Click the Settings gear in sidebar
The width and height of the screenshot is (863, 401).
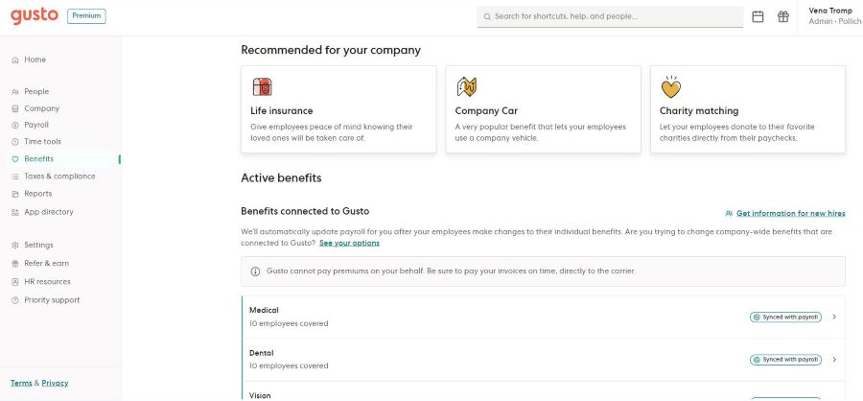[14, 246]
